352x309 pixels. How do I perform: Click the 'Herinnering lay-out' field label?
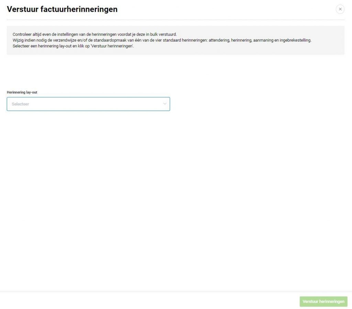22,92
